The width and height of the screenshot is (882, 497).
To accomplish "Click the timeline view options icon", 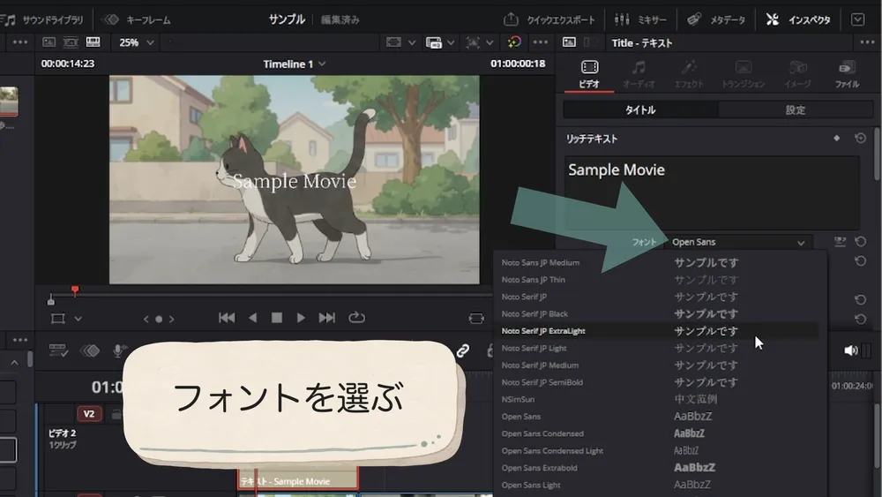I will 58,350.
